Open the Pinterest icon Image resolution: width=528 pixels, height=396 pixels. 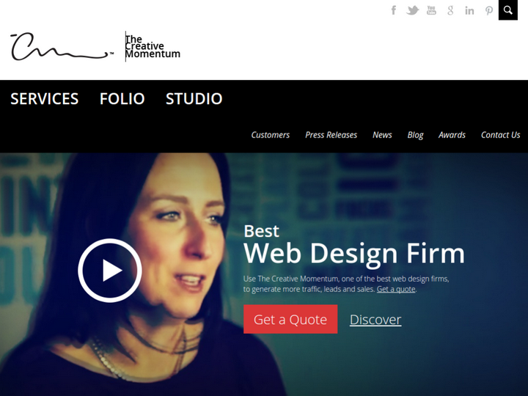489,11
